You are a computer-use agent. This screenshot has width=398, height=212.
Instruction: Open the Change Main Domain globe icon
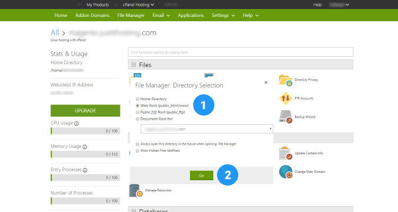(285, 172)
